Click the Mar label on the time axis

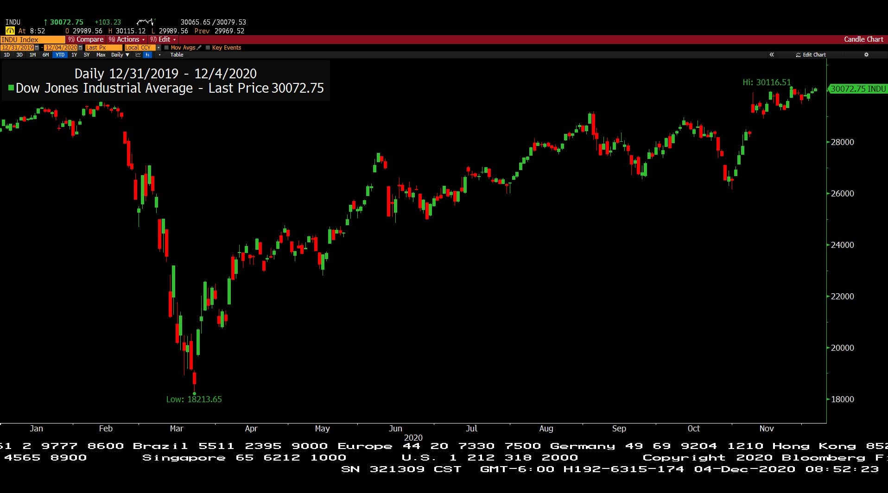(177, 429)
